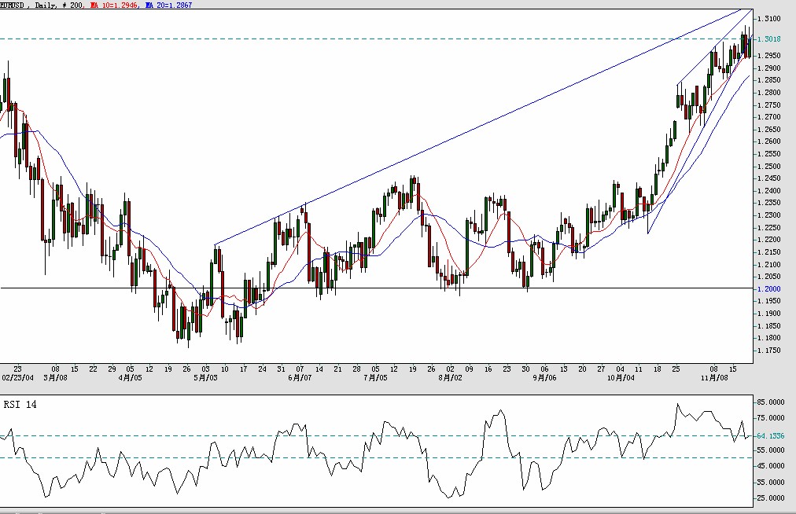Click the day 17 time axis label

[x=244, y=369]
